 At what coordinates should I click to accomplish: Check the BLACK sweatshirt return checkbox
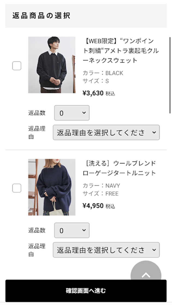17,65
